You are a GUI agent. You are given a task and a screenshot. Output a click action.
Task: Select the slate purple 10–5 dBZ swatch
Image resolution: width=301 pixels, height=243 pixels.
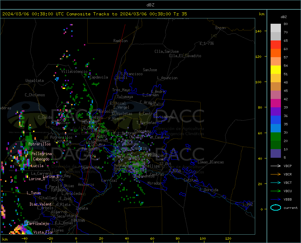pyautogui.click(x=276, y=153)
